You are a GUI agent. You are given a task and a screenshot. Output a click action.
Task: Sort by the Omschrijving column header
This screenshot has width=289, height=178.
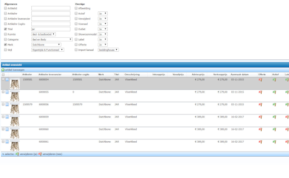[x=132, y=74]
